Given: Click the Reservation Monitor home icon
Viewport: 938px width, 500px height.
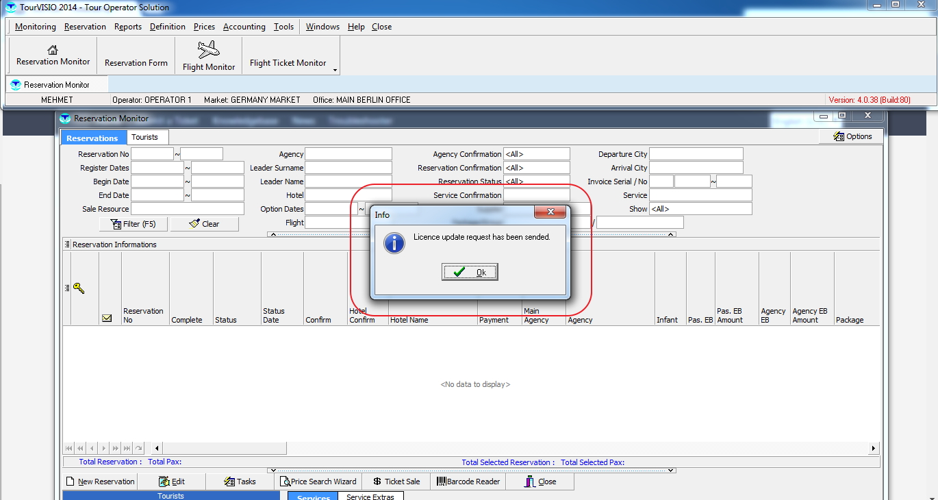Looking at the screenshot, I should coord(53,50).
